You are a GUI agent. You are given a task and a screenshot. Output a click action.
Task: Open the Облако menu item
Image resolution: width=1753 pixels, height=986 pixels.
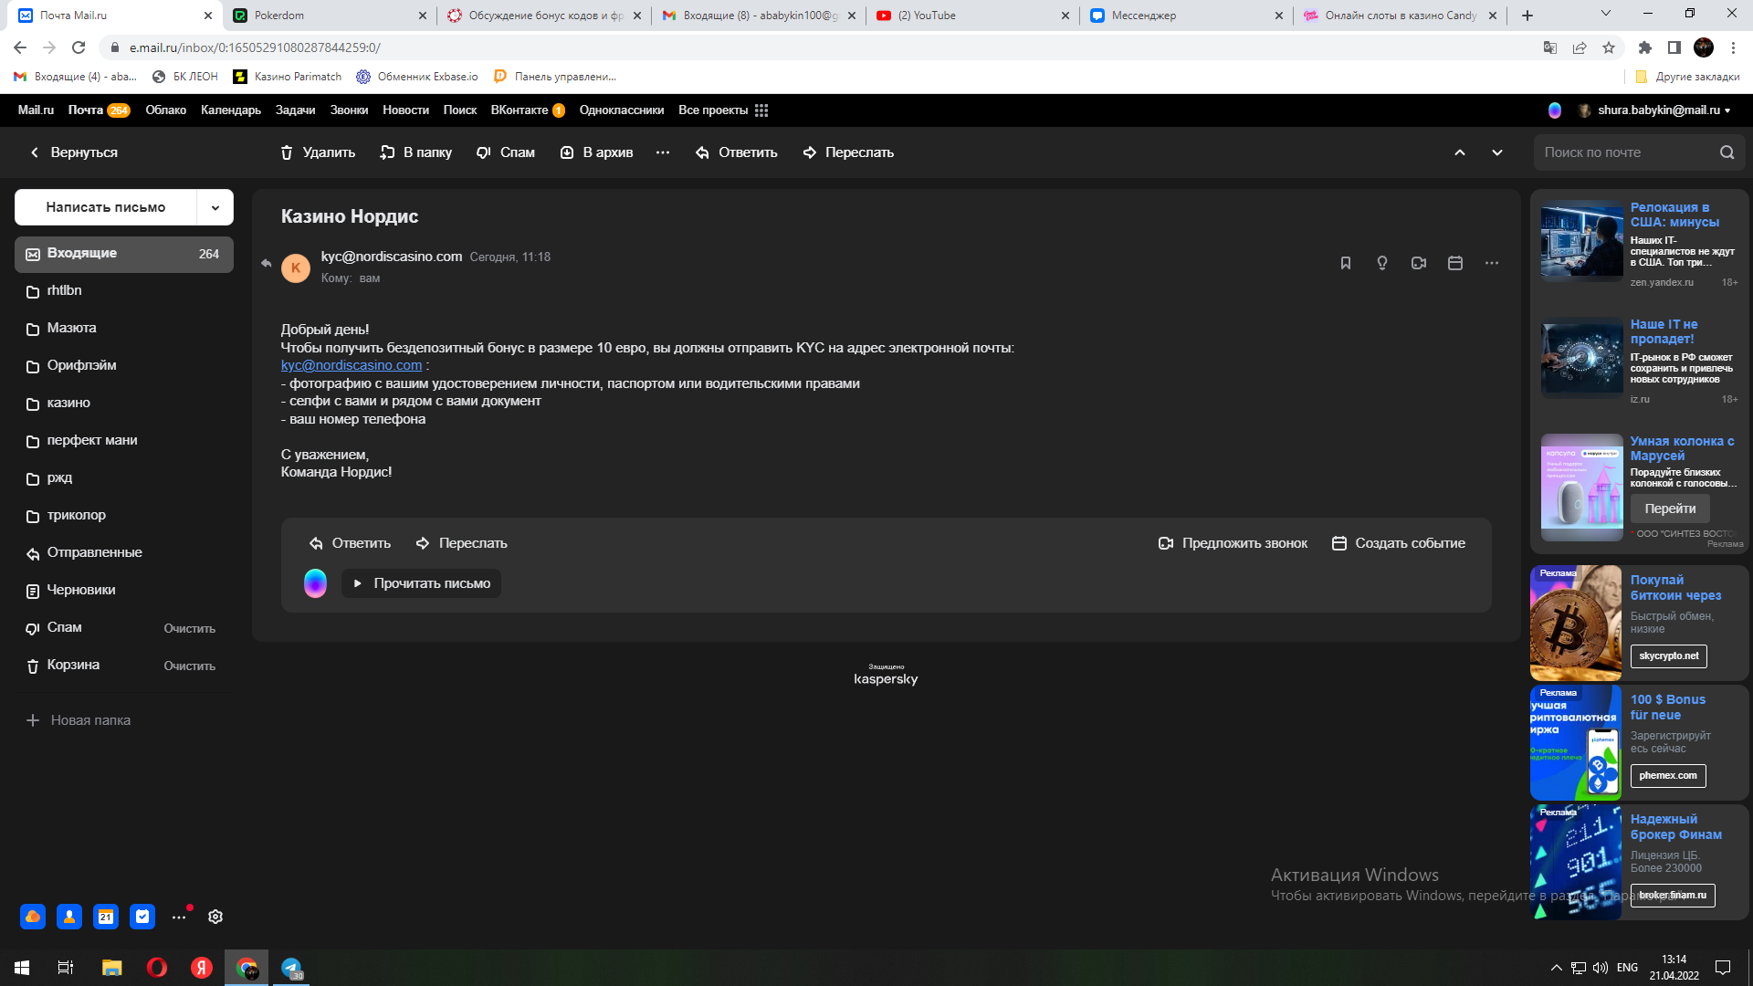tap(165, 110)
